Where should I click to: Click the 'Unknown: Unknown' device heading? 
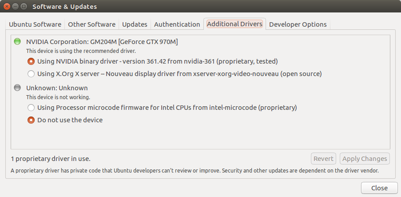coord(57,88)
